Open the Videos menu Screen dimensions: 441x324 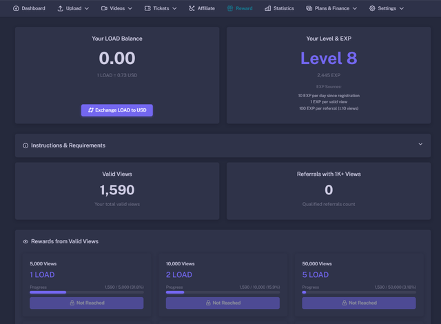tap(116, 8)
